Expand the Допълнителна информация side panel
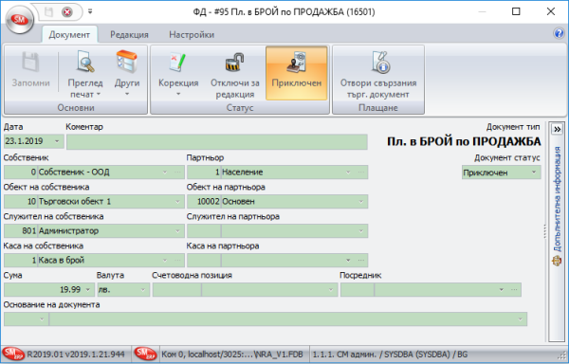 [557, 129]
